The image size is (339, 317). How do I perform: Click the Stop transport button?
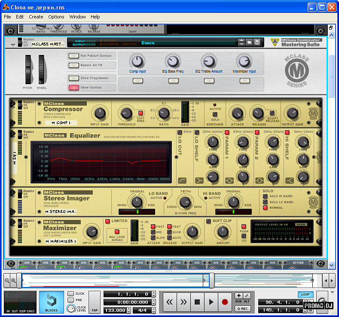coord(197,302)
